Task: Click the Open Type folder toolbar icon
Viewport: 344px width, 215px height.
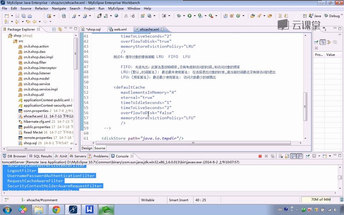Action: 253,16
